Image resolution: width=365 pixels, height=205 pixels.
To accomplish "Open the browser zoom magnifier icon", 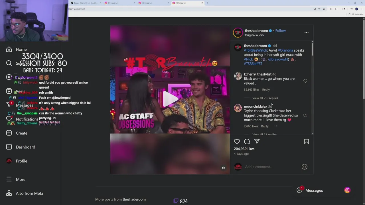I will tap(319, 9).
